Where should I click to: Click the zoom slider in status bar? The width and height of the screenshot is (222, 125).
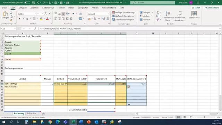(x=205, y=117)
